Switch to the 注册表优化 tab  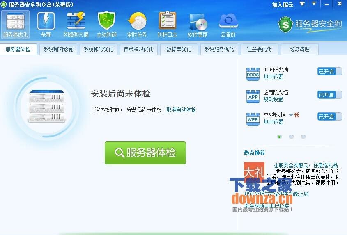[x=260, y=49]
